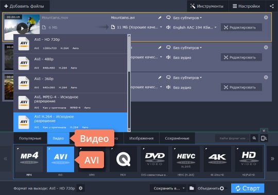The width and height of the screenshot is (278, 195).
Task: Click the magnifier search icon
Action: click(254, 138)
